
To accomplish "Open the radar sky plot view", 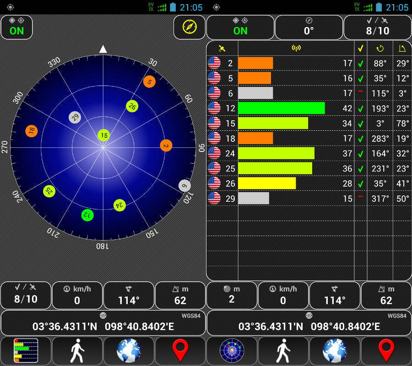I will click(232, 351).
